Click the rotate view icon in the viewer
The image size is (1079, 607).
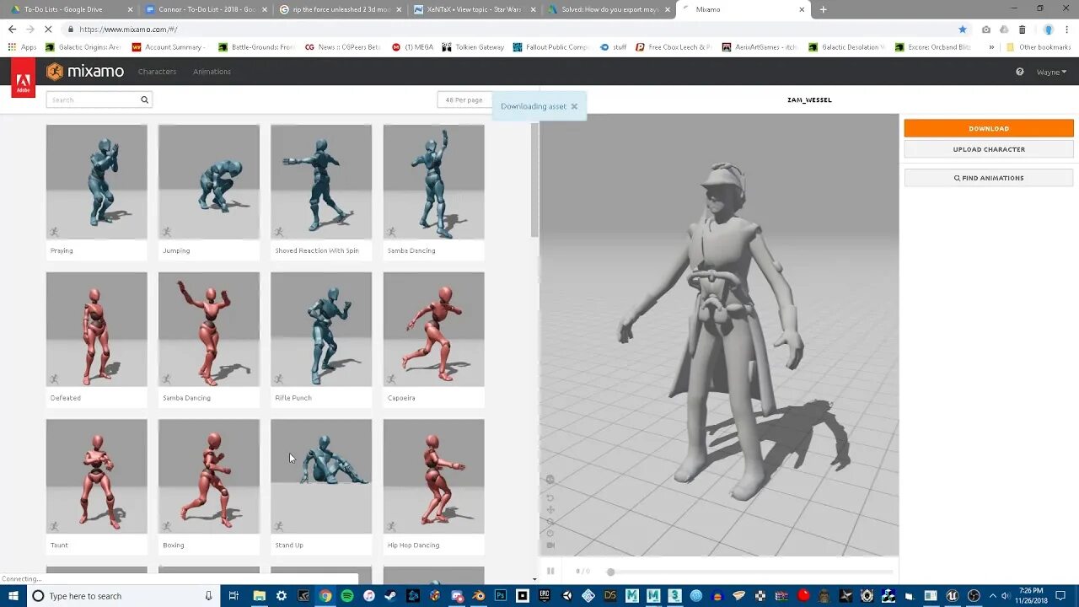click(x=550, y=497)
